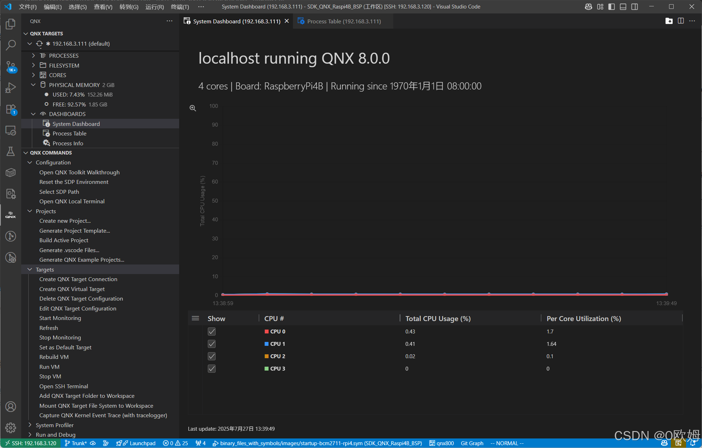This screenshot has width=702, height=448.
Task: Open QNX panel more actions ellipsis
Action: (x=170, y=21)
